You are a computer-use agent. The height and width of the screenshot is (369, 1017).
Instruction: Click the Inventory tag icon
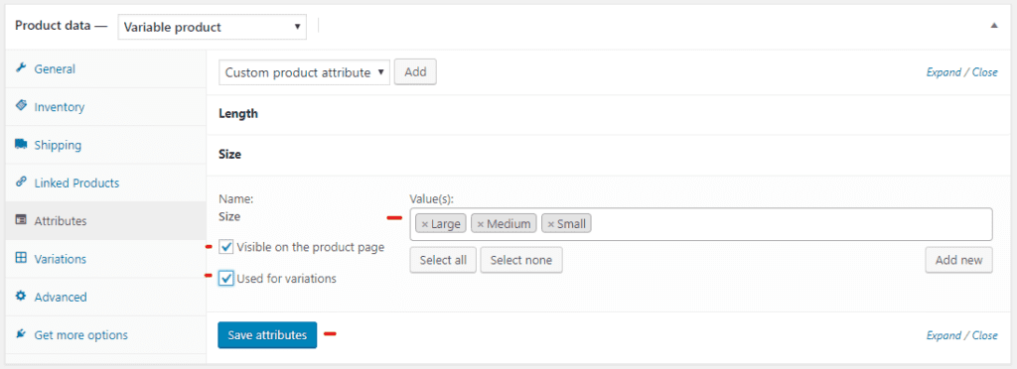click(21, 106)
